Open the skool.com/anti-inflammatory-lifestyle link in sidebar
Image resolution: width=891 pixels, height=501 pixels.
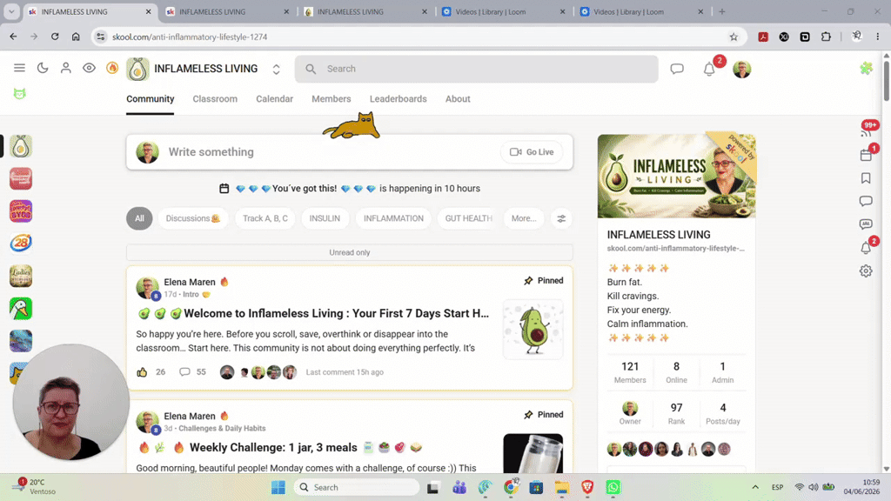675,248
